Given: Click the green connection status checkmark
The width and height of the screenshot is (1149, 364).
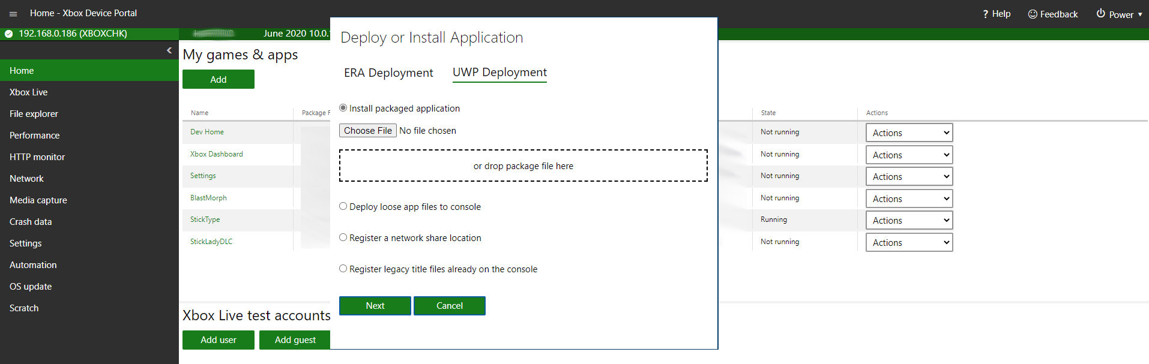Looking at the screenshot, I should 8,34.
